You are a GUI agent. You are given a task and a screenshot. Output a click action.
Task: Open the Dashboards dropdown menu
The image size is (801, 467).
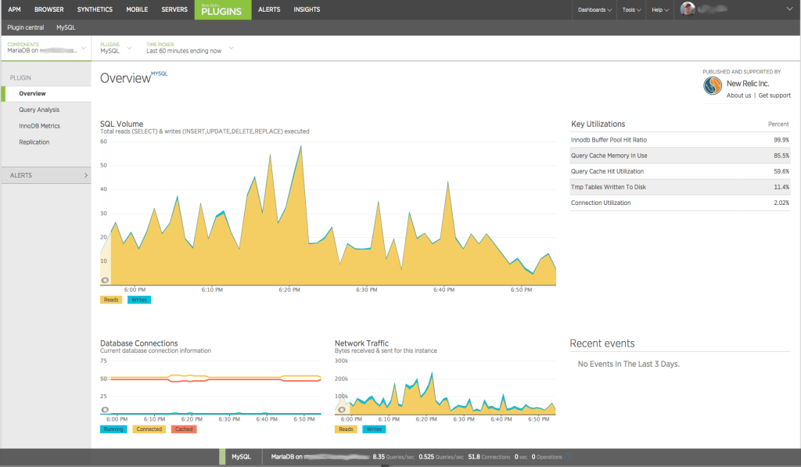click(594, 9)
